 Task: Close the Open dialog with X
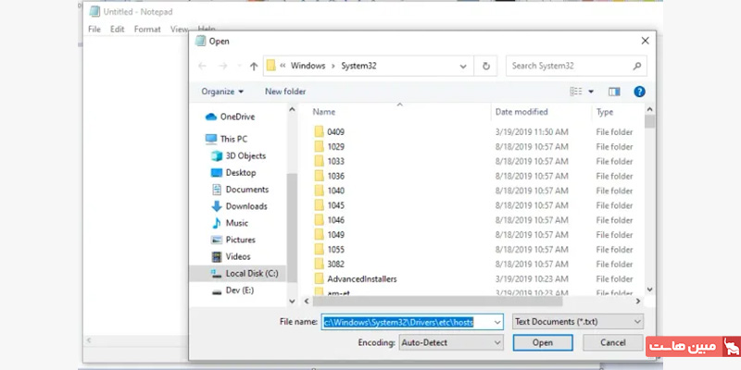[645, 41]
